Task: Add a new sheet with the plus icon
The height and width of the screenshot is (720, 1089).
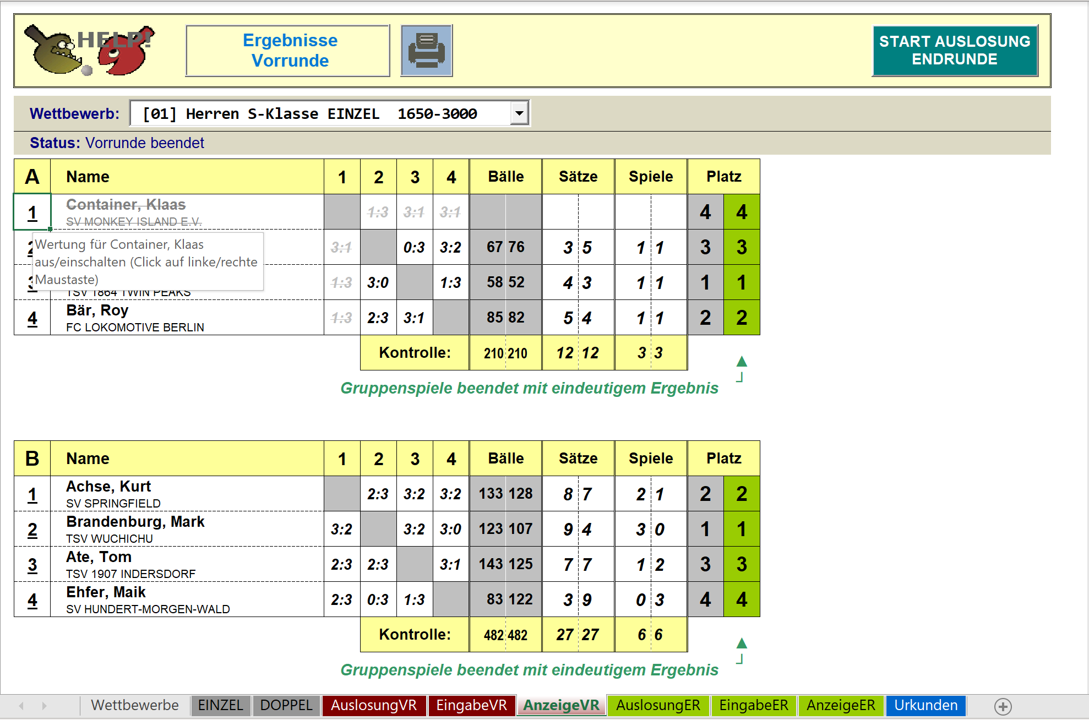Action: tap(1003, 706)
